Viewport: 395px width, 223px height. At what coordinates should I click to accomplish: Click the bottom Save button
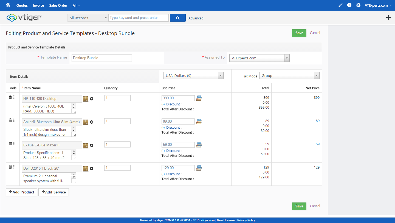pyautogui.click(x=299, y=206)
